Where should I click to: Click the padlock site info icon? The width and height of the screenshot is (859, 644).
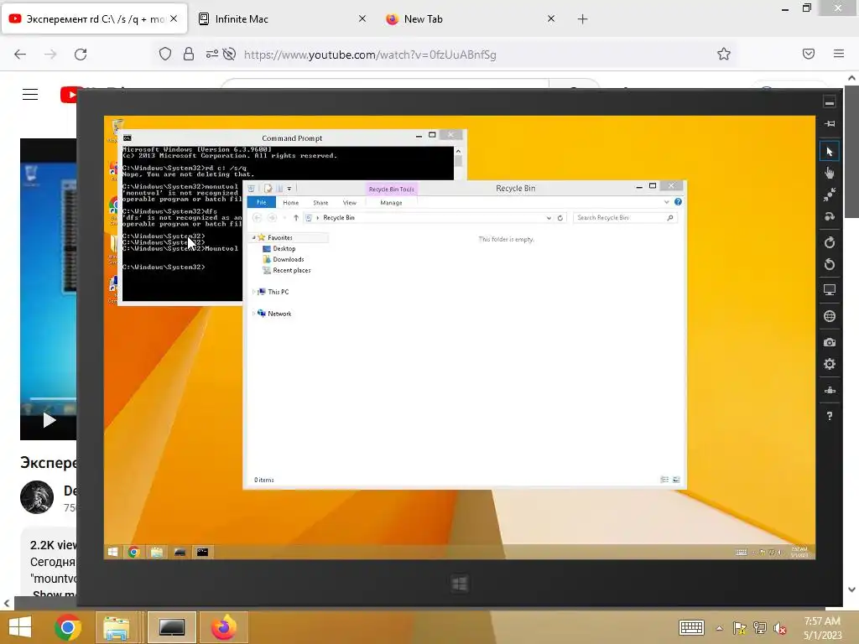[189, 54]
